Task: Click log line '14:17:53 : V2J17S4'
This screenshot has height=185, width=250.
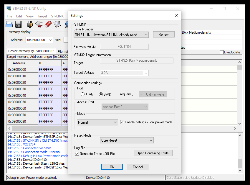Action: tap(21, 144)
